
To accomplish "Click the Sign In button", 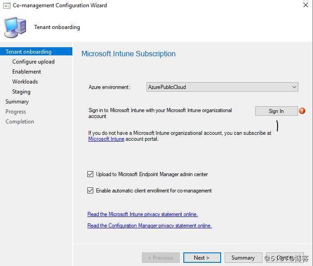I will (x=276, y=111).
